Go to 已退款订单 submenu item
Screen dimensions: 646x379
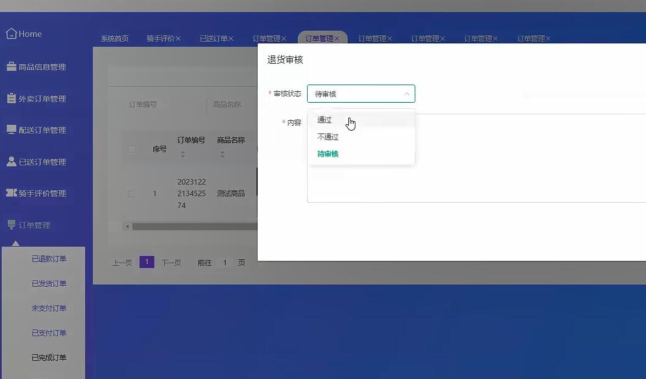click(49, 259)
